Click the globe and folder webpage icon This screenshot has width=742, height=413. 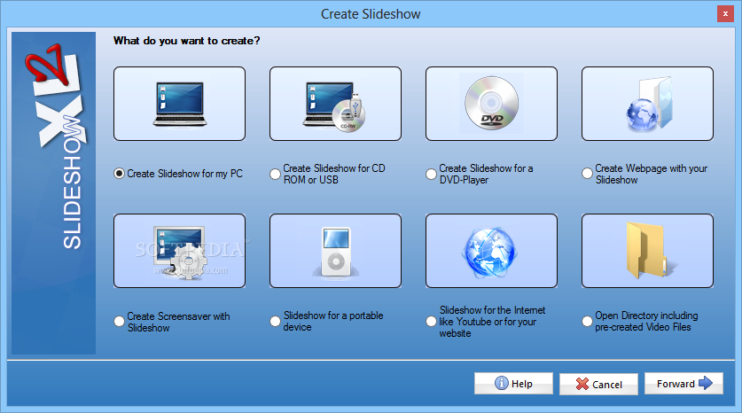(x=647, y=104)
